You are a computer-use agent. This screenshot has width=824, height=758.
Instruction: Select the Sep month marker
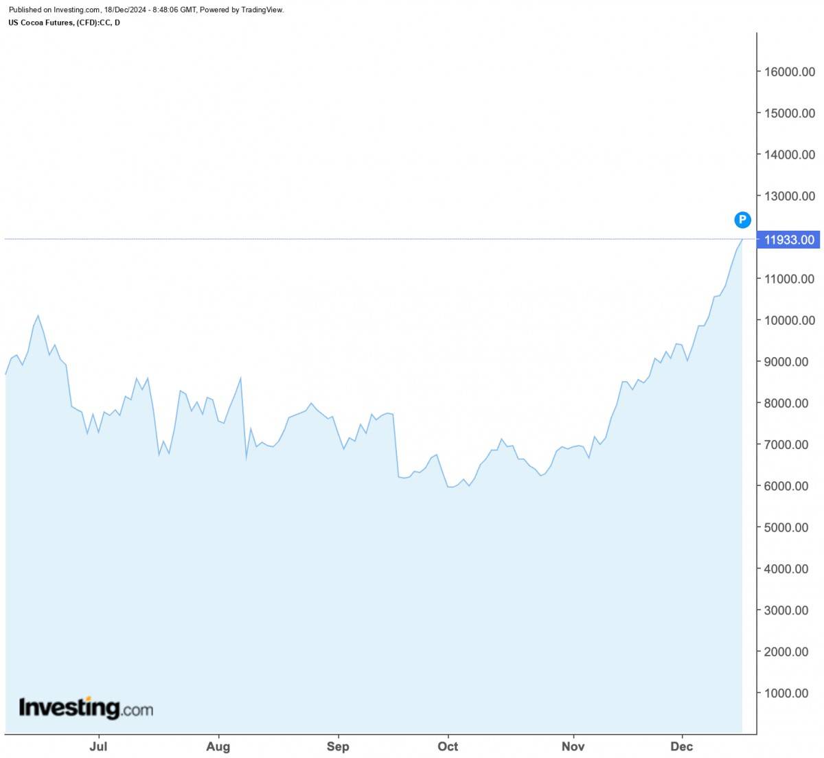pos(337,746)
